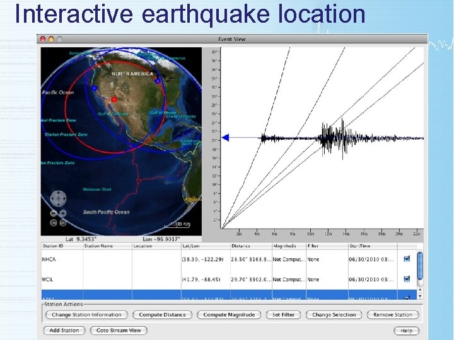Open the Help button
Screen dimensions: 454x340
coord(407,331)
